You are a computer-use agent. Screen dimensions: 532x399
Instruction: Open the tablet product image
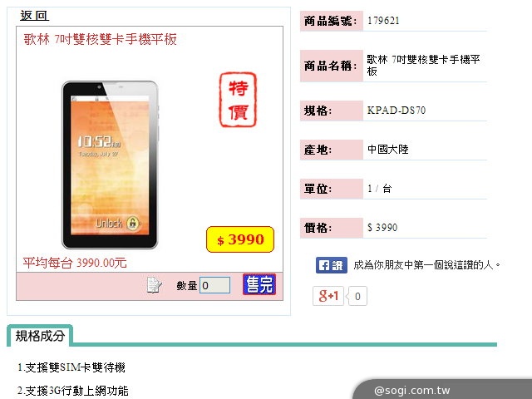pyautogui.click(x=110, y=165)
